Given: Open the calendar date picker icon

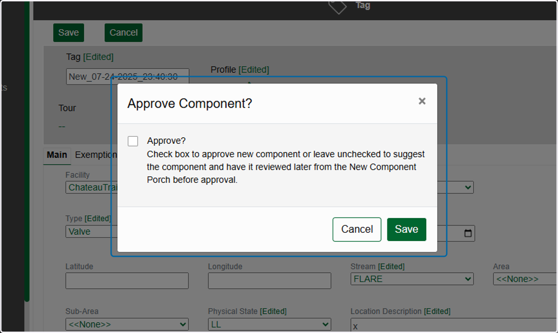Looking at the screenshot, I should (468, 233).
